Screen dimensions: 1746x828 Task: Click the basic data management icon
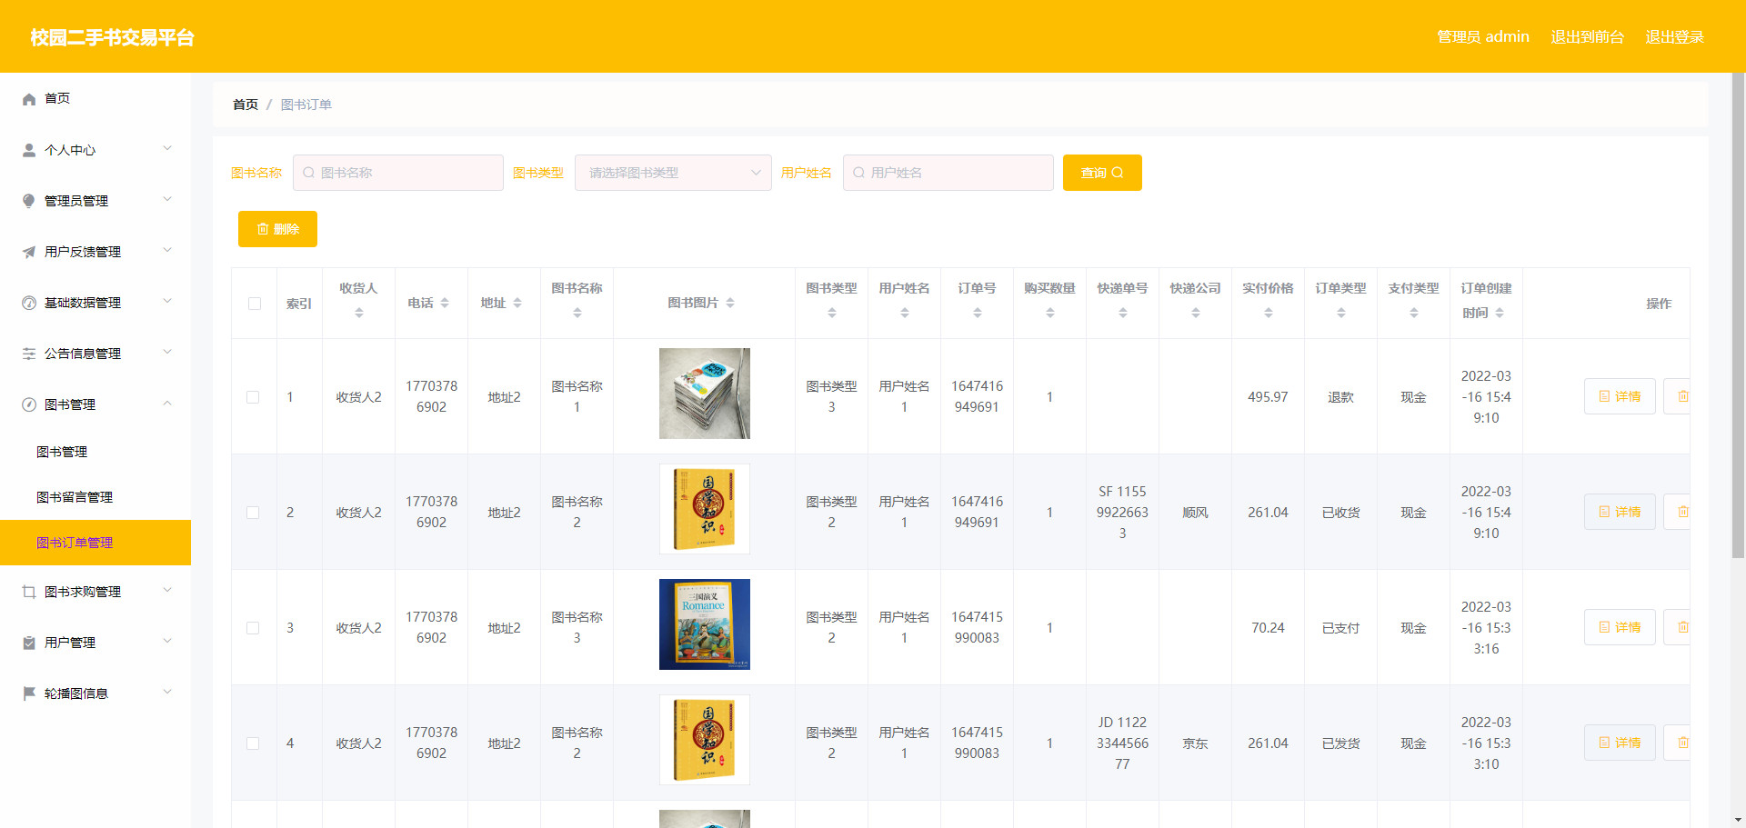pyautogui.click(x=29, y=303)
